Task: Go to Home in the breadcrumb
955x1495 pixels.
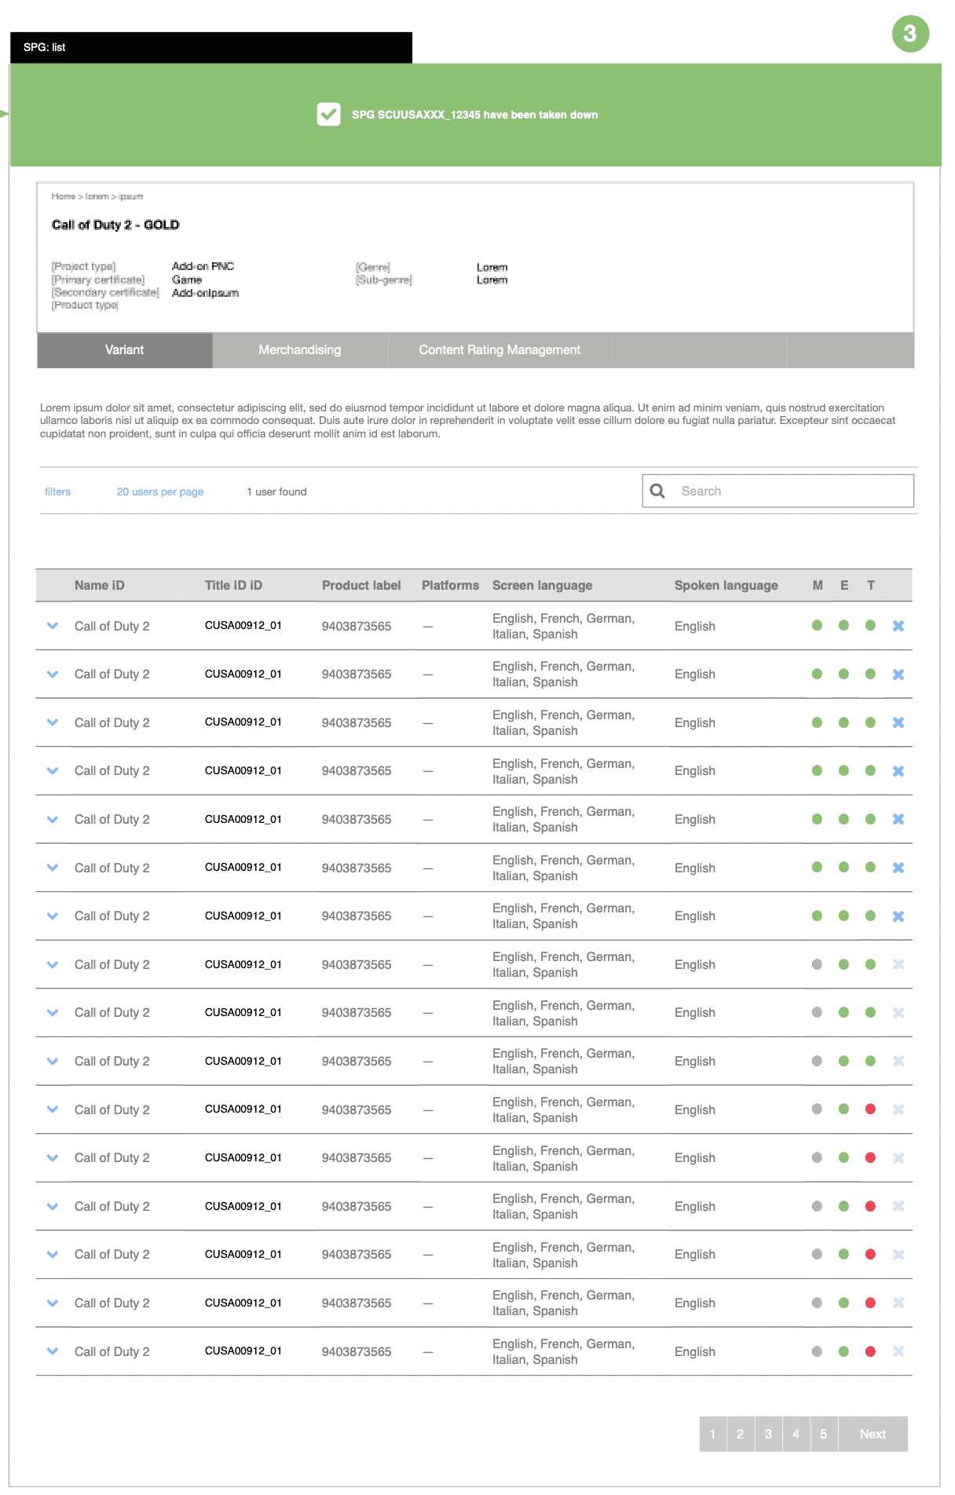Action: 63,196
